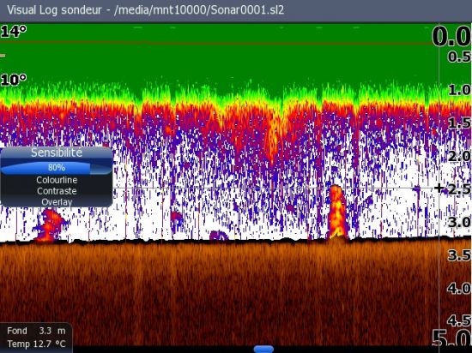The width and height of the screenshot is (472, 353).
Task: Select the tall orange fish column above the bottom
Action: point(337,212)
